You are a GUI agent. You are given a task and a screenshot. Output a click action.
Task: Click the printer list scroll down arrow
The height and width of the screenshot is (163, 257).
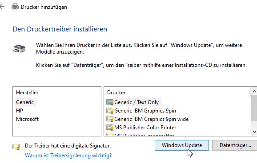[x=254, y=132]
